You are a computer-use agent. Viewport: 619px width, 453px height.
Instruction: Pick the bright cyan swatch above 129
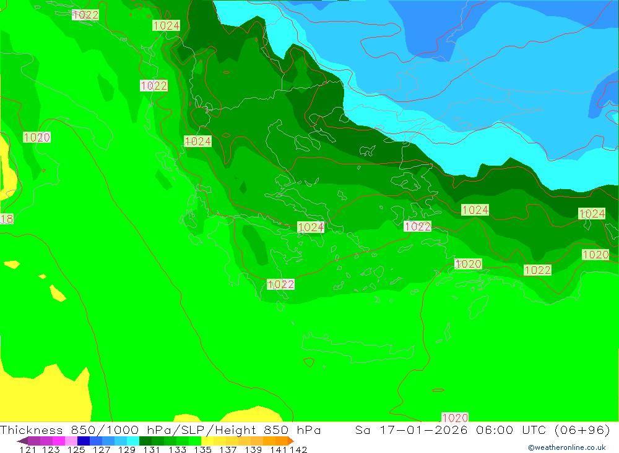tap(133, 441)
